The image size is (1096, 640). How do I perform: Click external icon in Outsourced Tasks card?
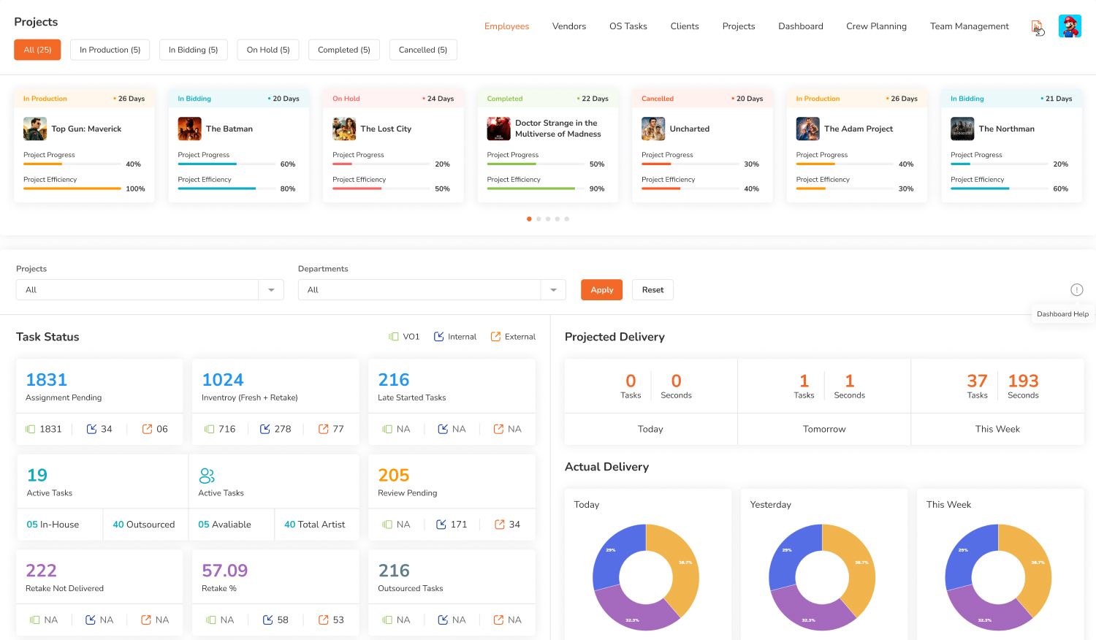tap(498, 620)
